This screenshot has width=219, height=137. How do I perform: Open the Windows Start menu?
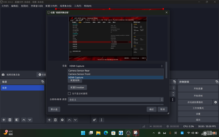tap(83, 133)
